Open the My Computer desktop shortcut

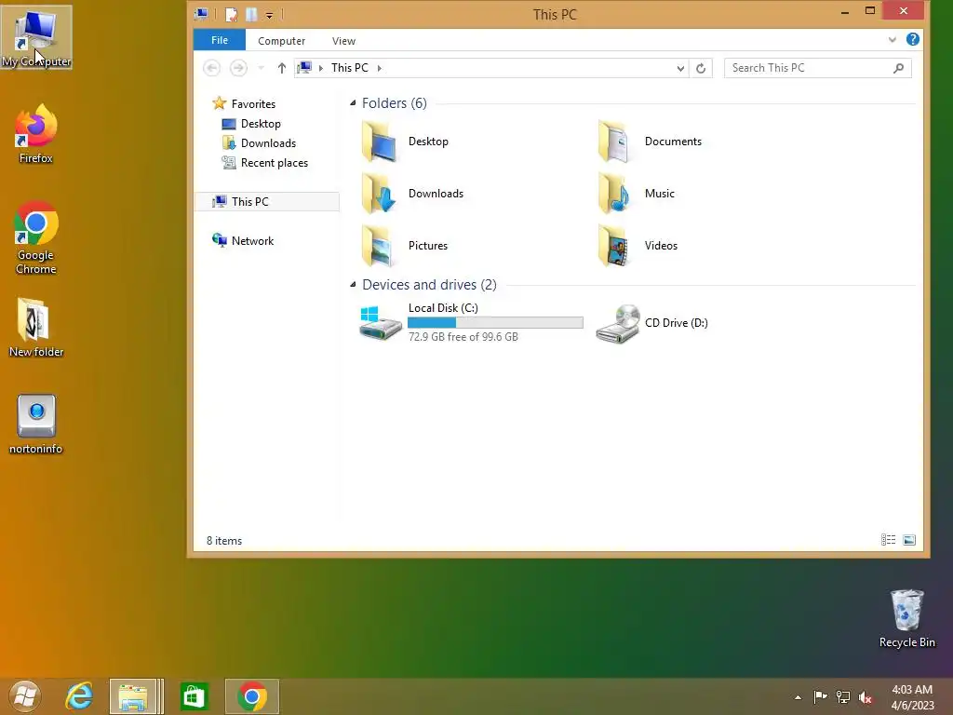pyautogui.click(x=36, y=37)
